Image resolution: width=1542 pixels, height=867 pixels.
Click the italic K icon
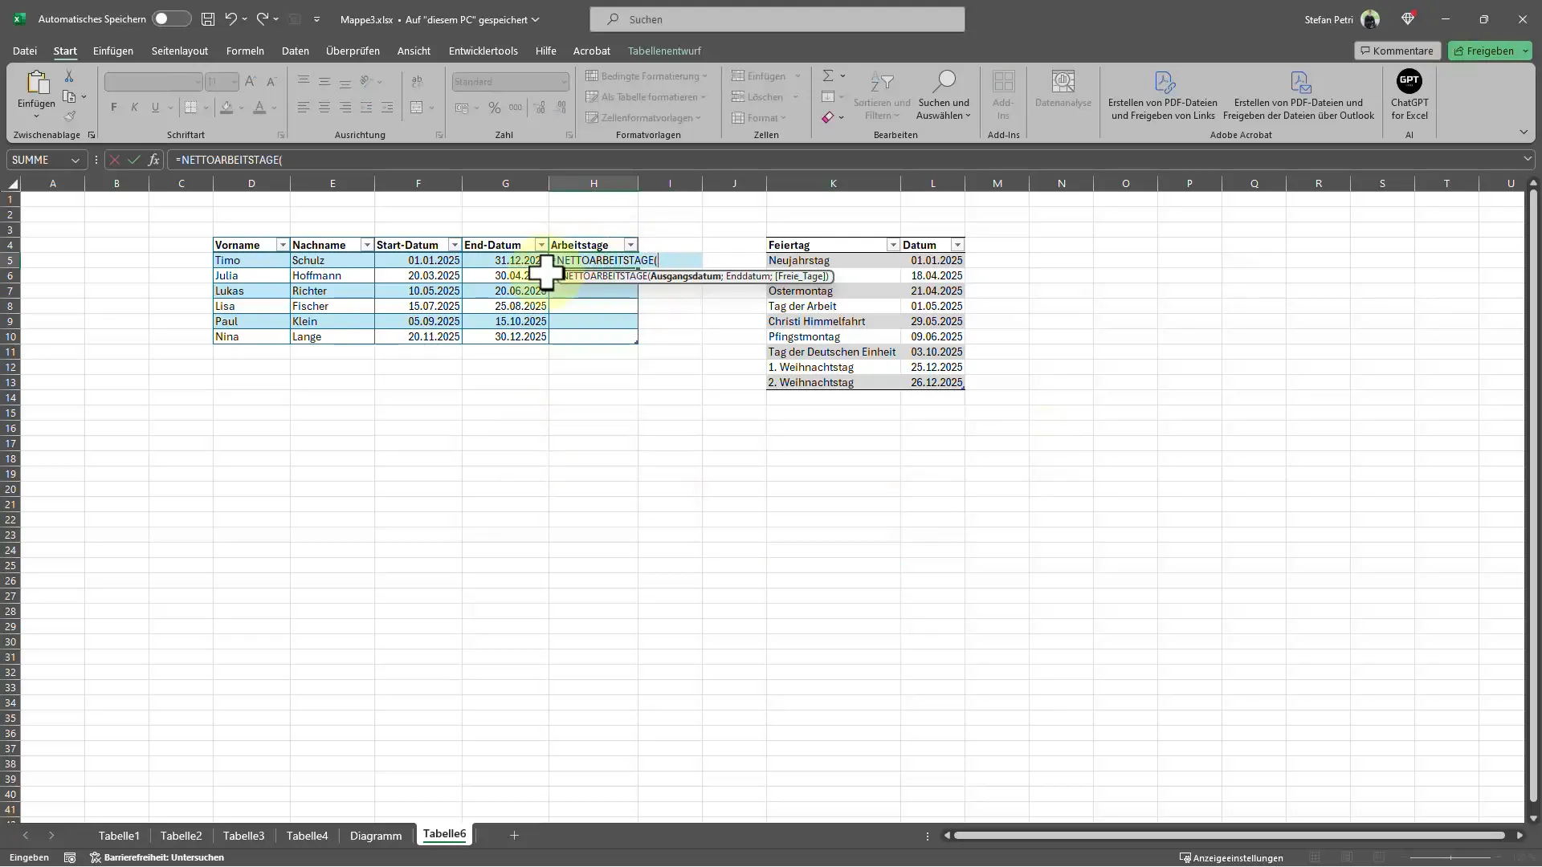pyautogui.click(x=134, y=108)
